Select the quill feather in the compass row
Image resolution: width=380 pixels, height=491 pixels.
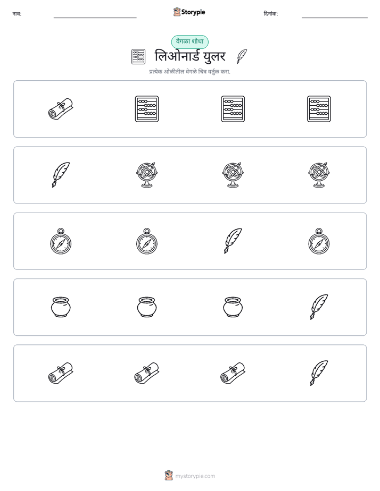(x=233, y=241)
